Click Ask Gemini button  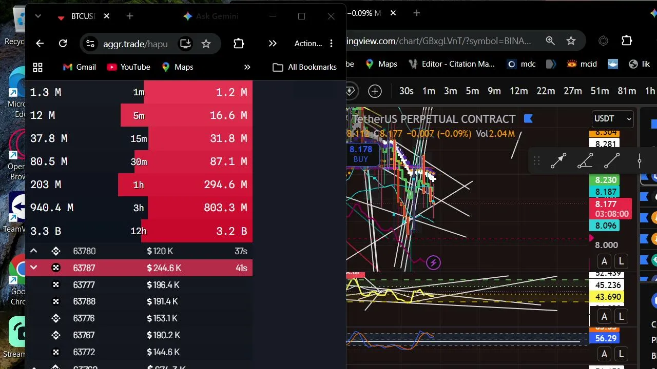pos(211,16)
